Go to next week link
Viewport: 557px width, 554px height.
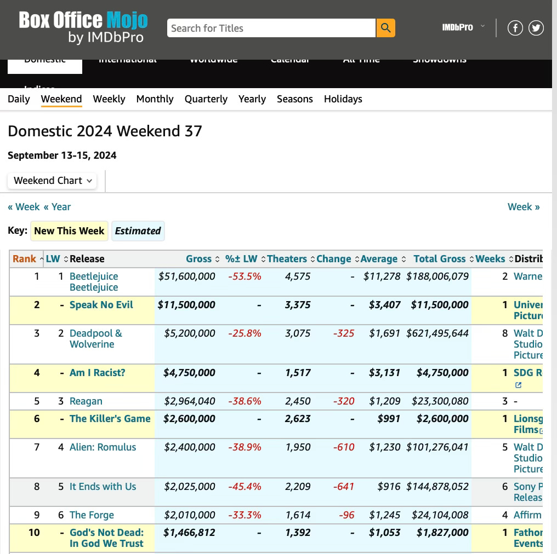[x=524, y=207]
